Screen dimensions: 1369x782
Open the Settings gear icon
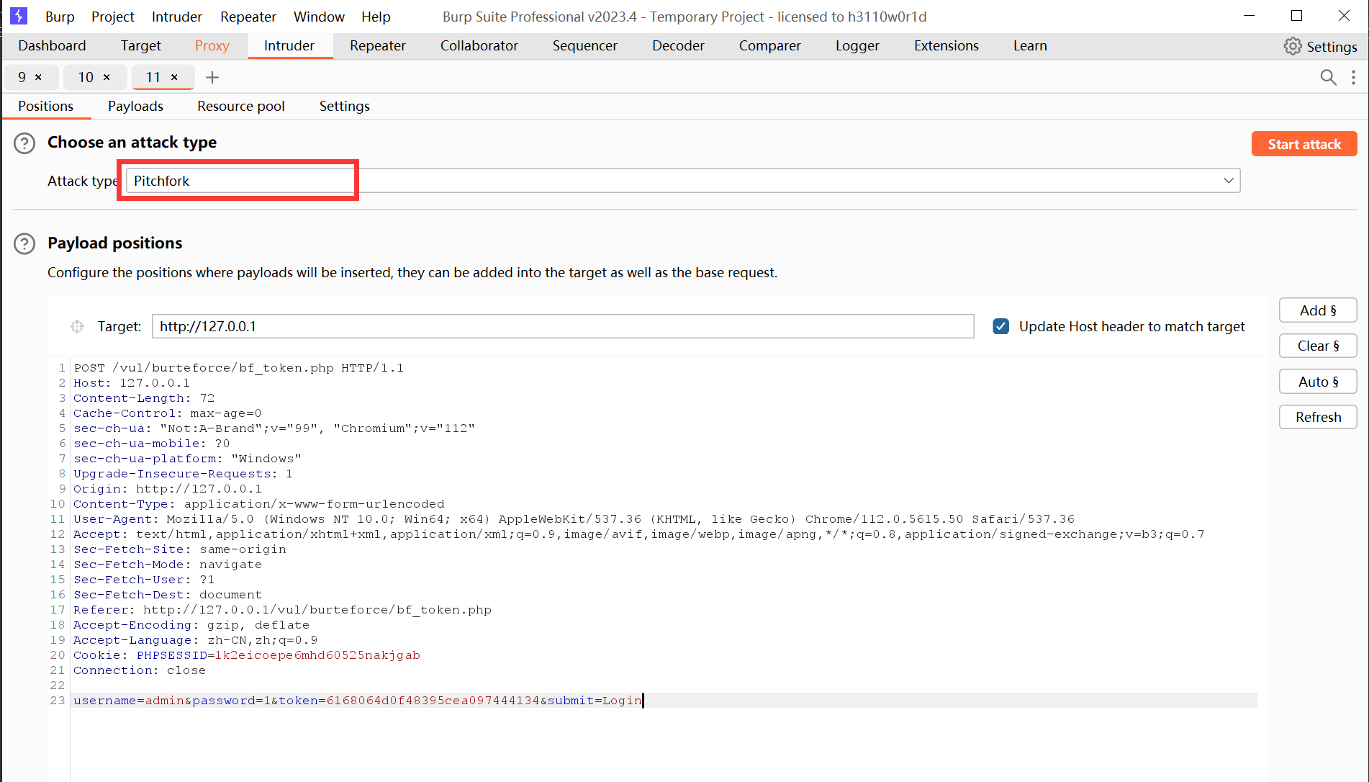(x=1293, y=46)
